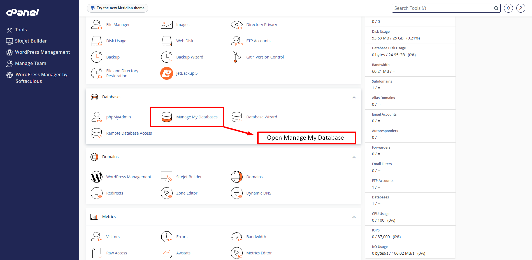The width and height of the screenshot is (532, 260).
Task: Open the Redirects icon
Action: (96, 193)
